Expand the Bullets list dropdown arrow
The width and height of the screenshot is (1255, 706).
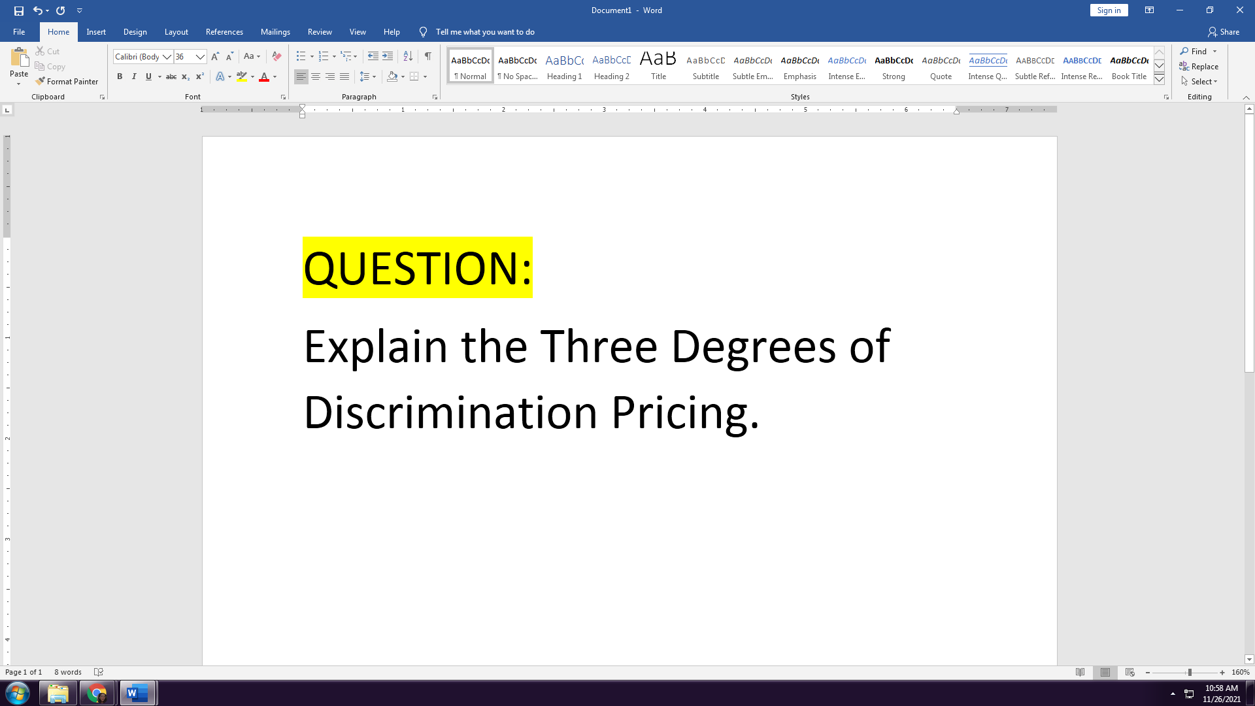(312, 57)
